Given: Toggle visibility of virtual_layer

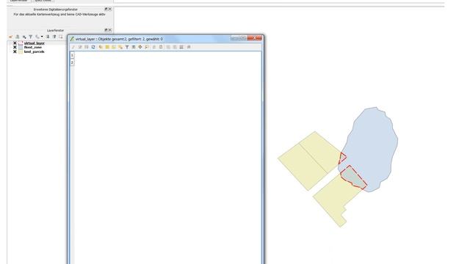Looking at the screenshot, I should click(x=15, y=43).
